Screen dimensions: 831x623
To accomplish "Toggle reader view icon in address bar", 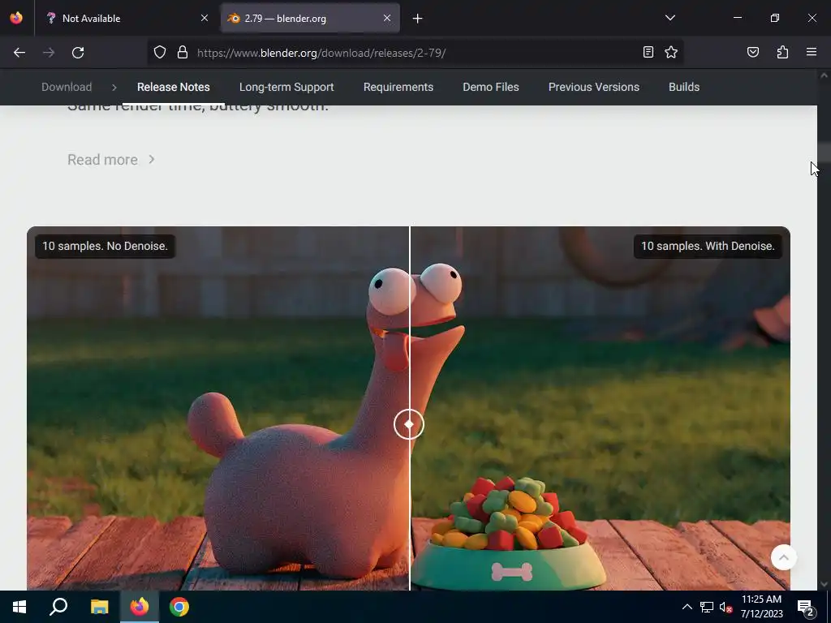I will pos(648,52).
